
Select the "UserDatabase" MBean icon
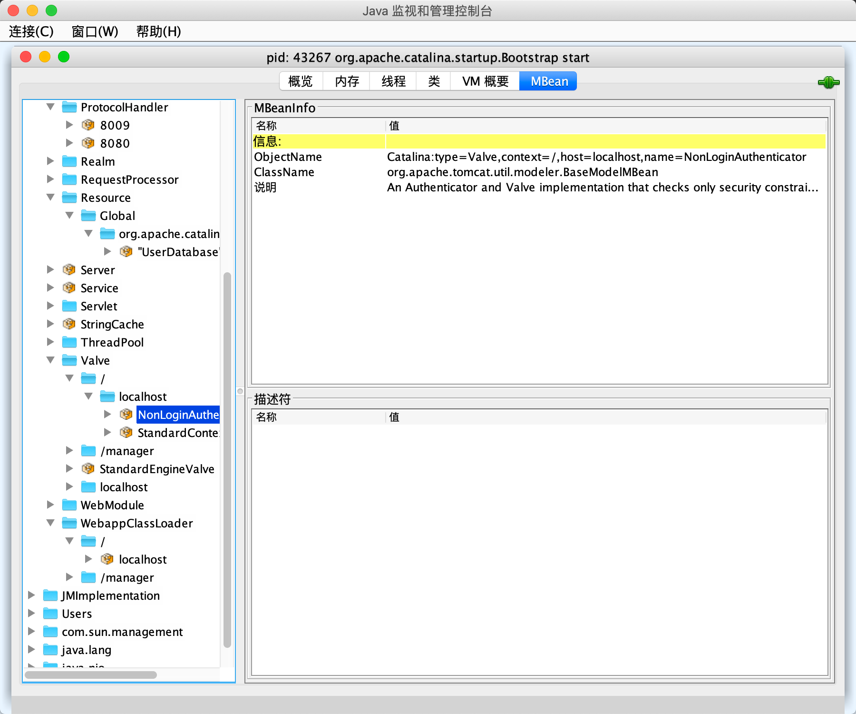click(126, 252)
